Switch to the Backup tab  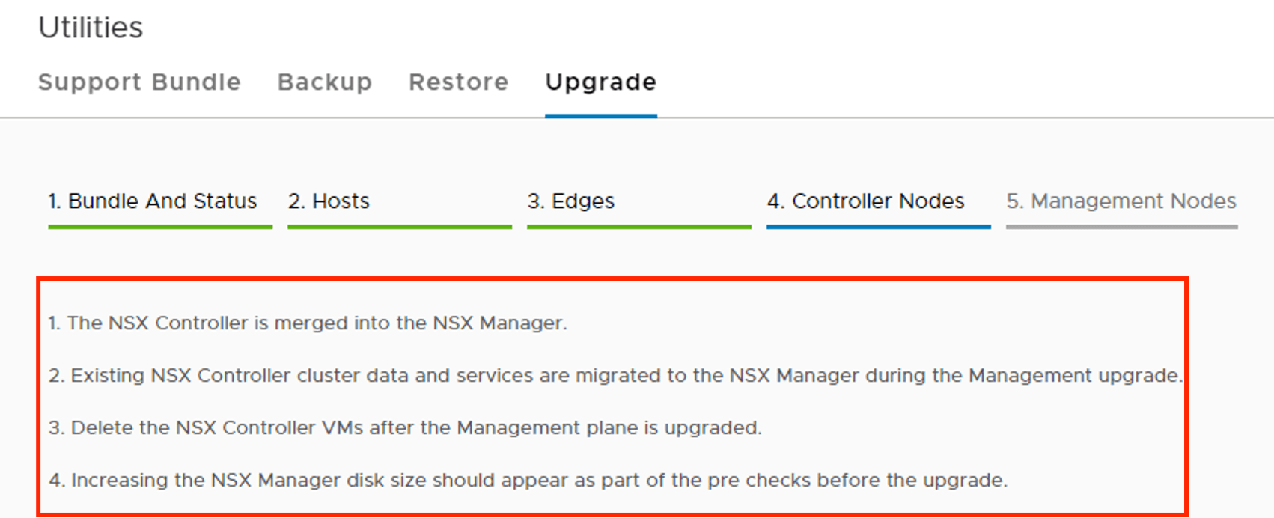(x=325, y=82)
